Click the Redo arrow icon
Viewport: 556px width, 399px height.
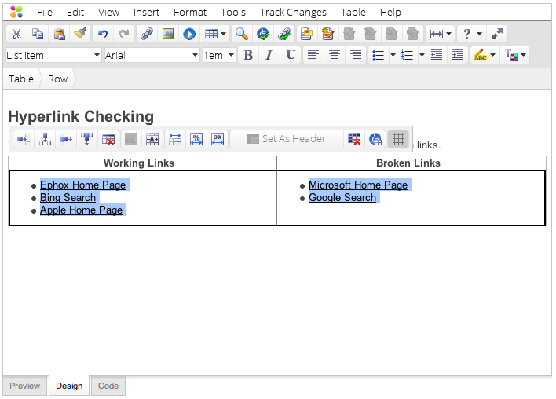(x=124, y=34)
